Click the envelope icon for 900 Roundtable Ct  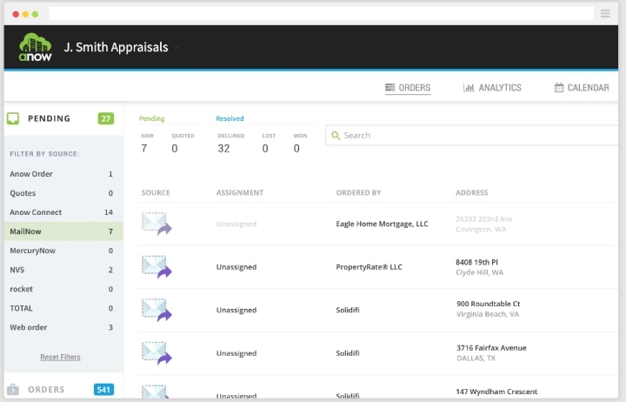click(156, 310)
